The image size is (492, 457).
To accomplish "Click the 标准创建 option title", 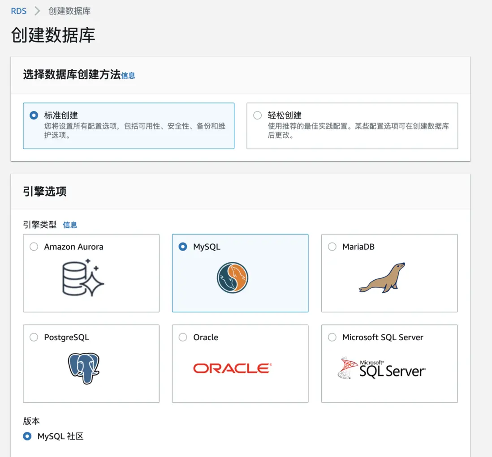I will click(x=61, y=115).
